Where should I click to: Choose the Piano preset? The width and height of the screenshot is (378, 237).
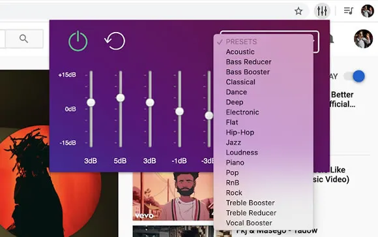(235, 163)
